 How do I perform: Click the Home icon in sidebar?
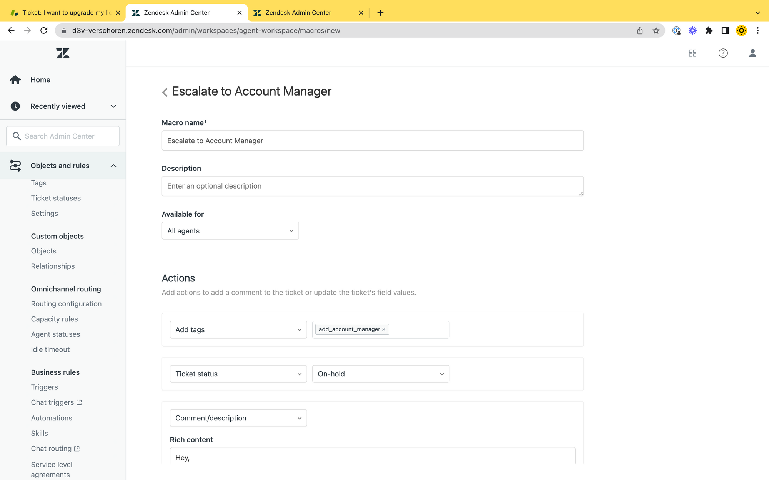[15, 80]
